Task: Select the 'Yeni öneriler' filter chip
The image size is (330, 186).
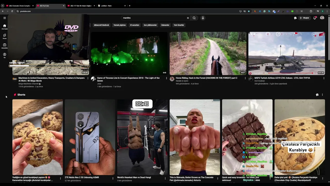Action: 179,25
